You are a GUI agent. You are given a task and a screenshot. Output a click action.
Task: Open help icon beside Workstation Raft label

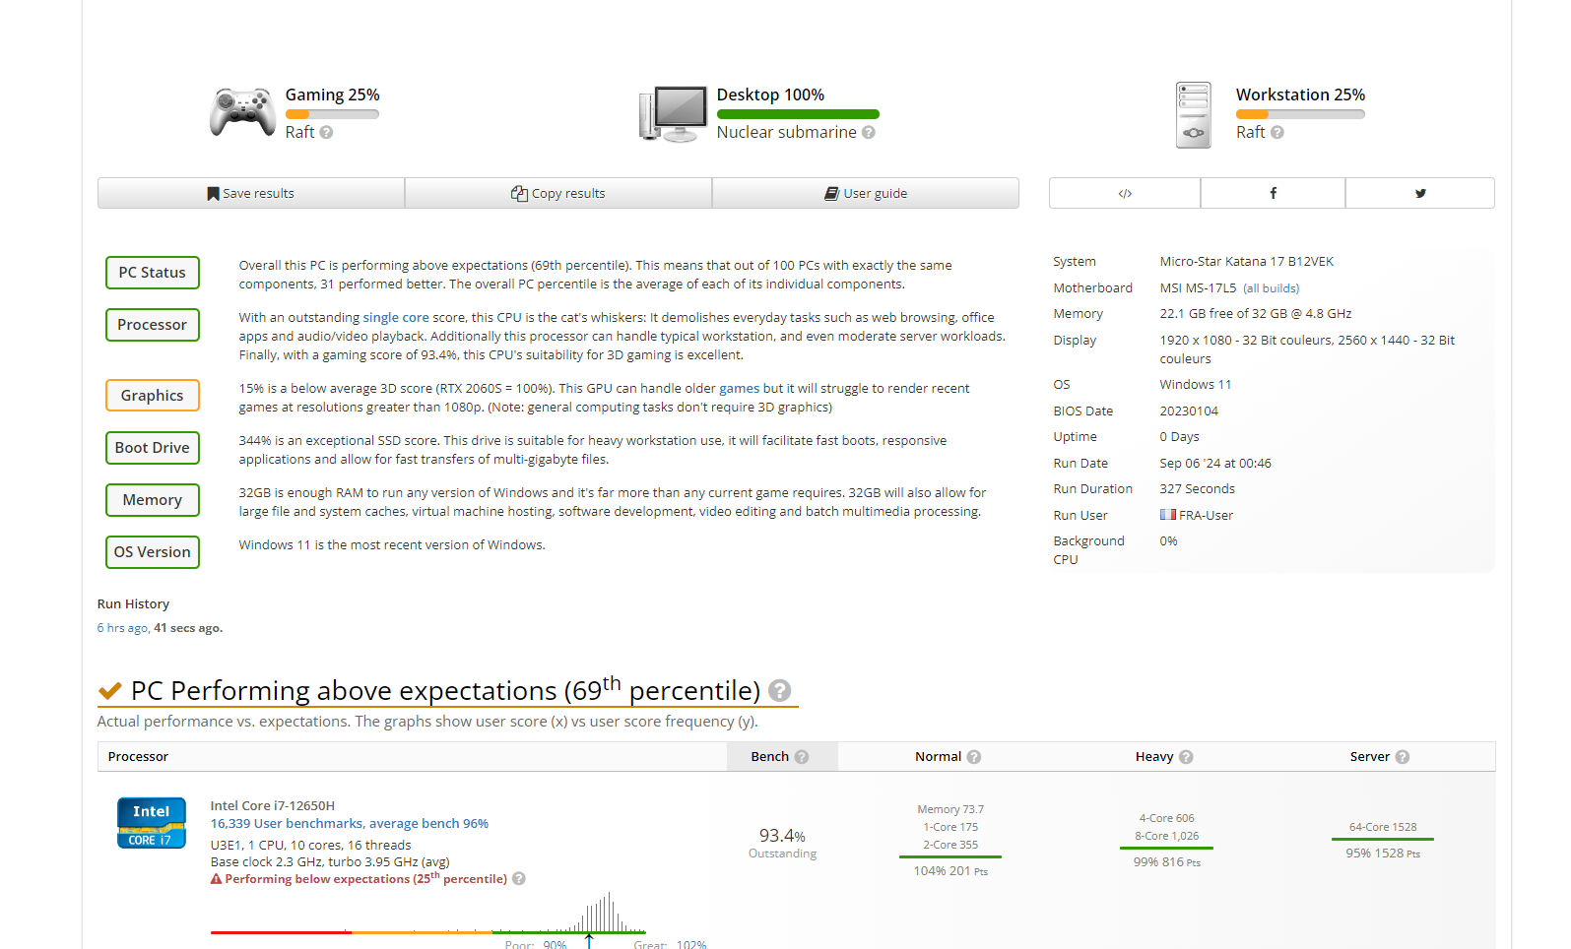pyautogui.click(x=1277, y=132)
